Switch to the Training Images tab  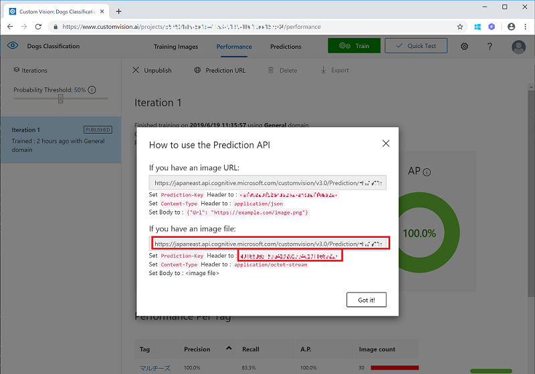[176, 46]
